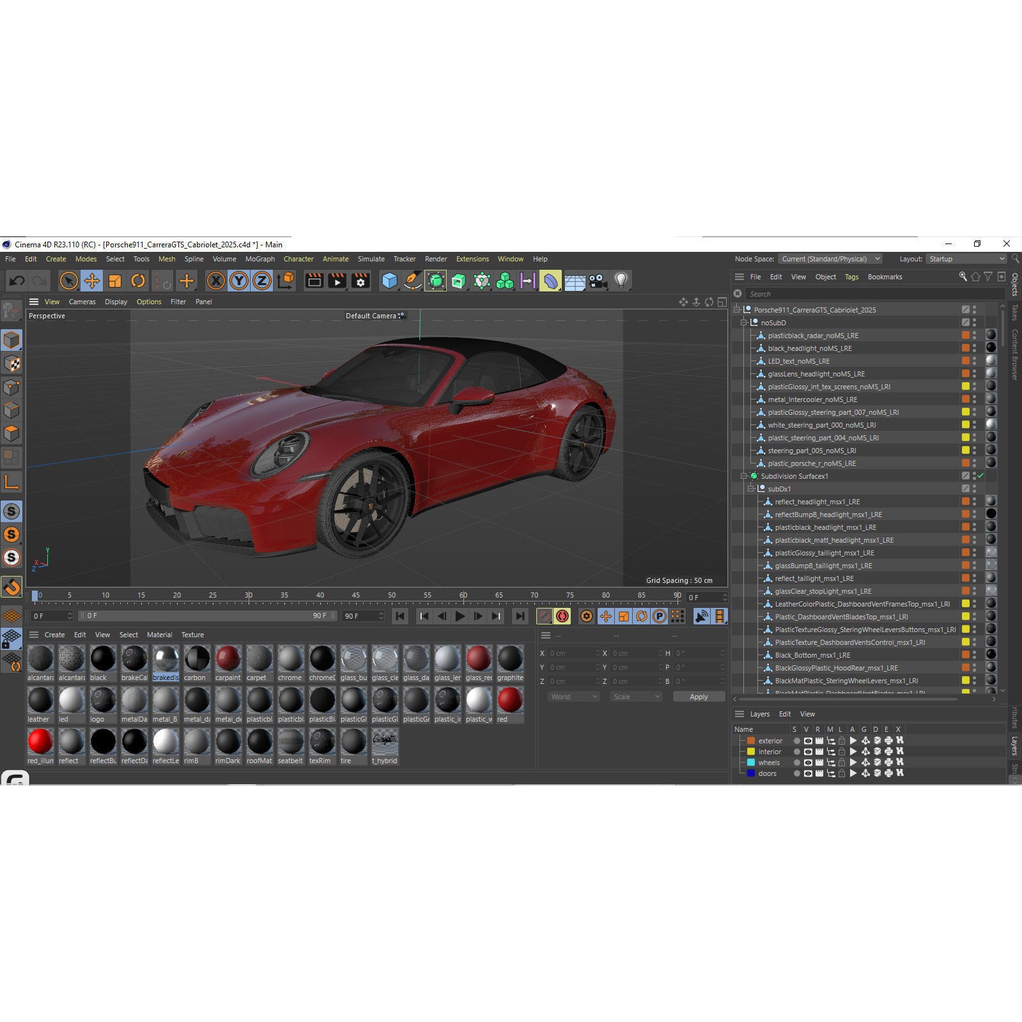Select the Move tool in top toolbar

point(92,281)
